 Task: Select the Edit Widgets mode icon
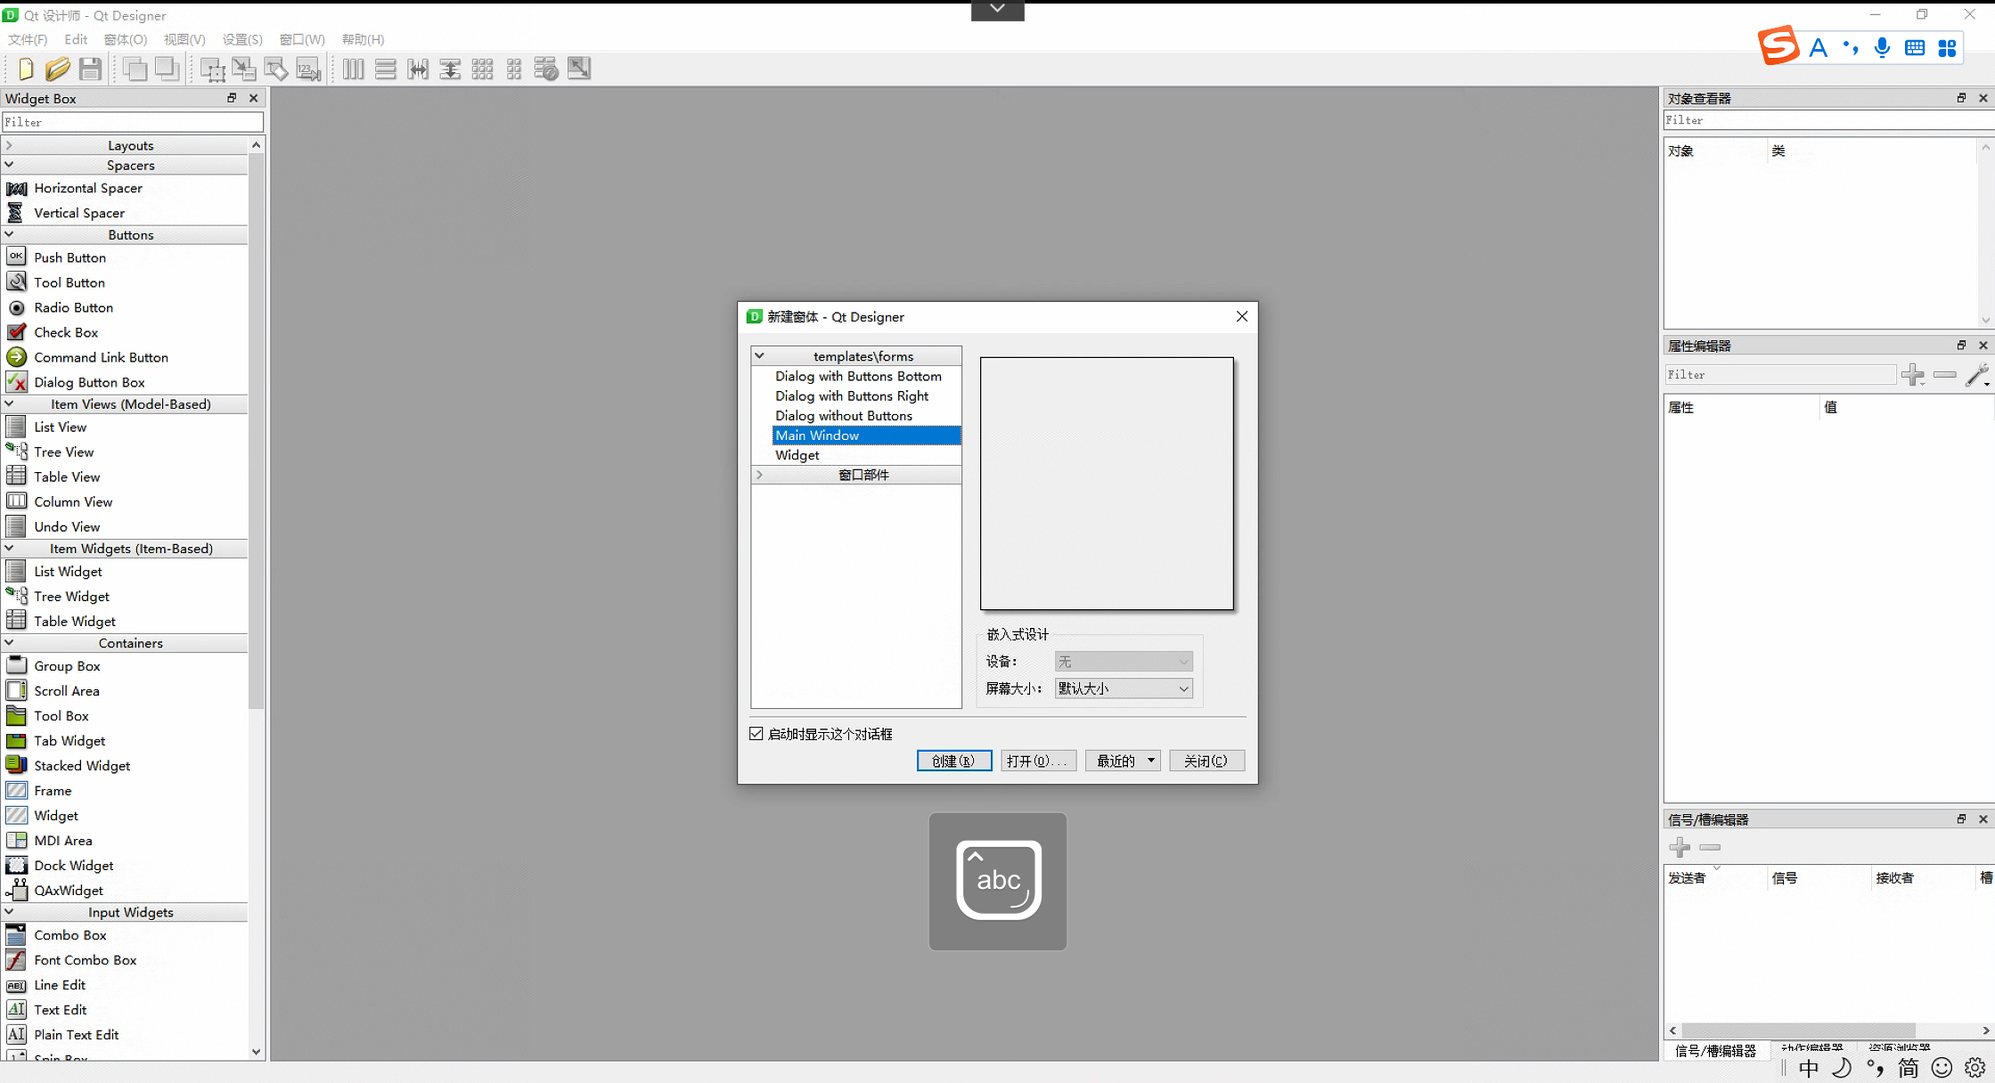point(212,69)
